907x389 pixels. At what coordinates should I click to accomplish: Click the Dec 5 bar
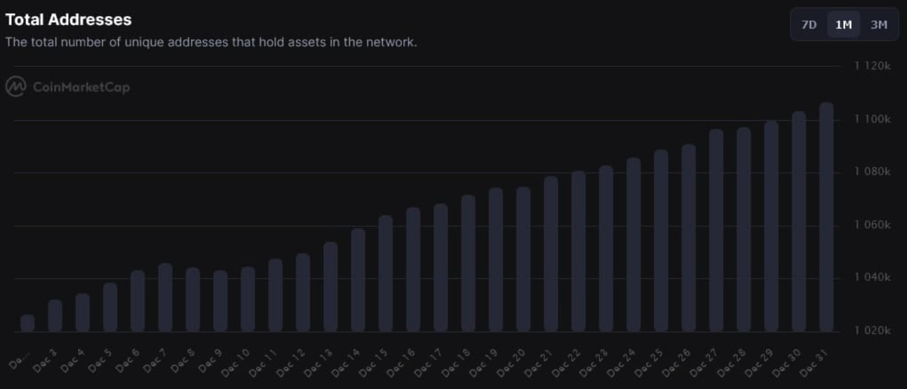click(x=110, y=307)
